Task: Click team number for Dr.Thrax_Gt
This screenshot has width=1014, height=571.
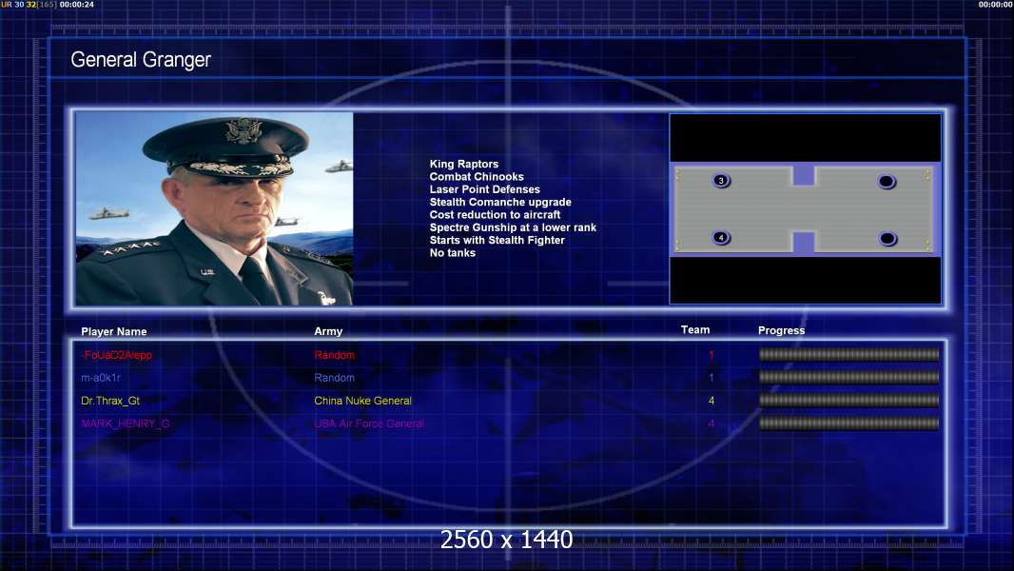Action: [712, 401]
